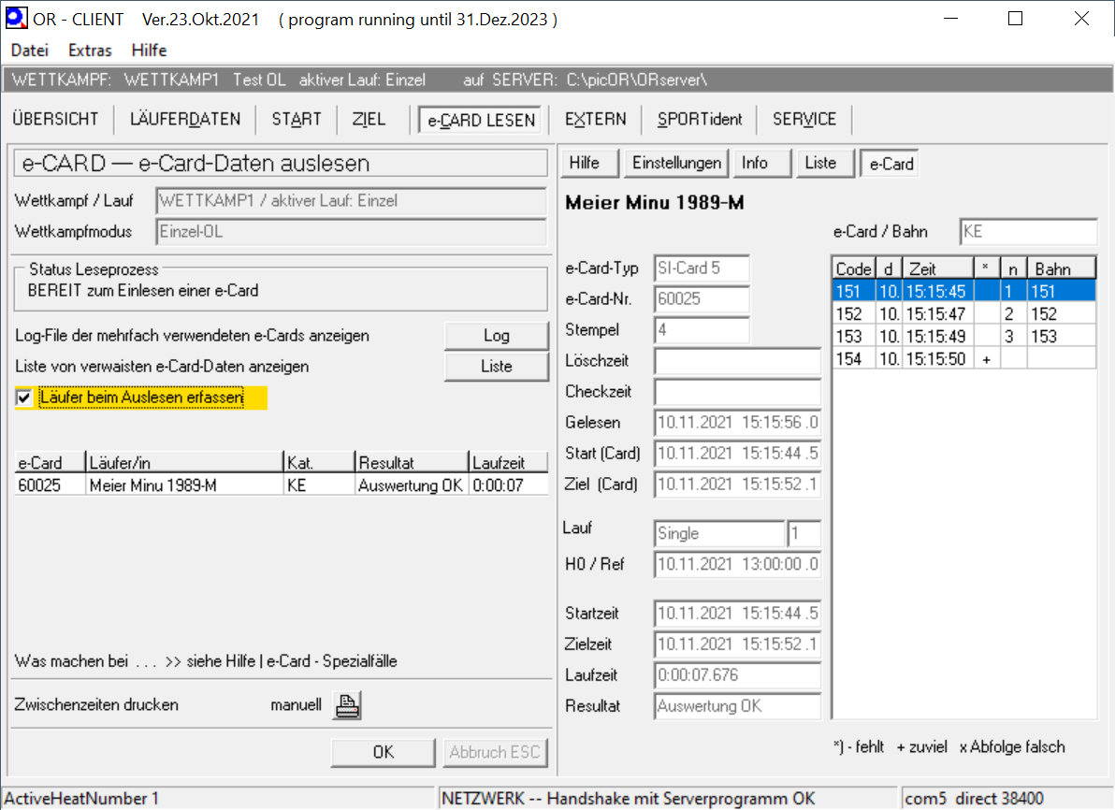Click the printer icon for Zwischenzeiten drucken
Screen dimensions: 1115x810
pos(347,705)
